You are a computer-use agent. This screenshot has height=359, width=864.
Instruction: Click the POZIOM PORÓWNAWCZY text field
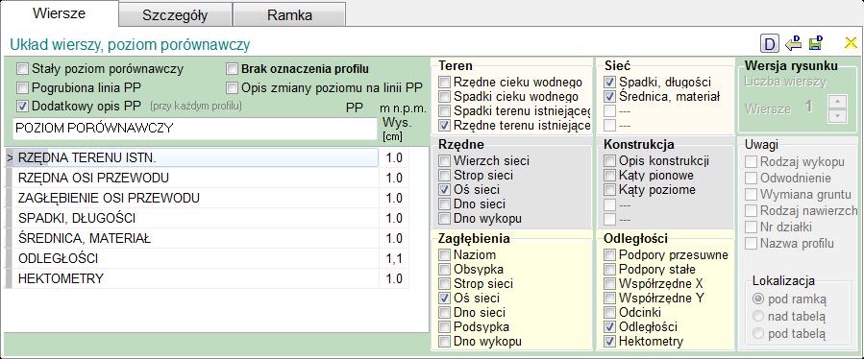click(x=194, y=129)
